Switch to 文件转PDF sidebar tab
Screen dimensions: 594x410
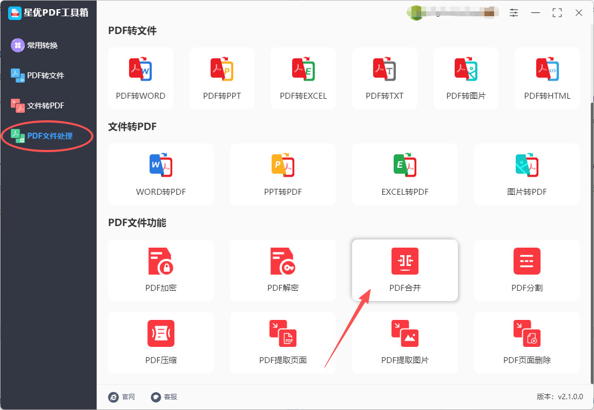click(37, 106)
